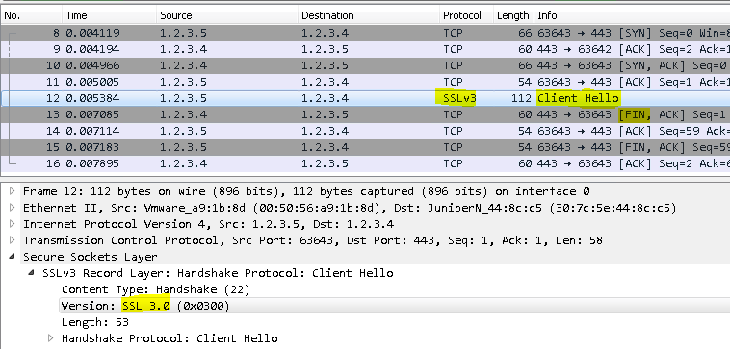The image size is (730, 349).
Task: Click the Info column header
Action: [632, 15]
